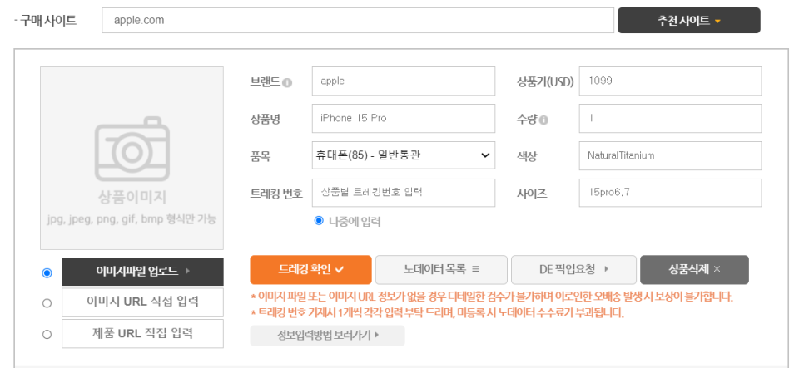This screenshot has height=368, width=804.
Task: Open 정보입력방법 보러가기 guide
Action: click(328, 336)
